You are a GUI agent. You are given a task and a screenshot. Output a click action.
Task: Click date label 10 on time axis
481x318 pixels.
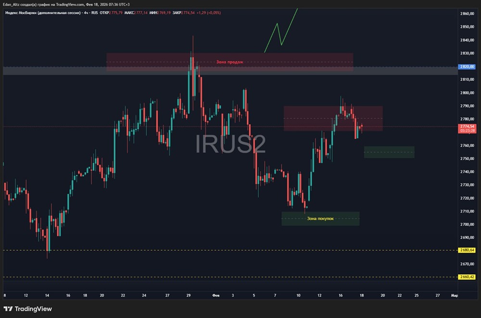click(x=298, y=295)
